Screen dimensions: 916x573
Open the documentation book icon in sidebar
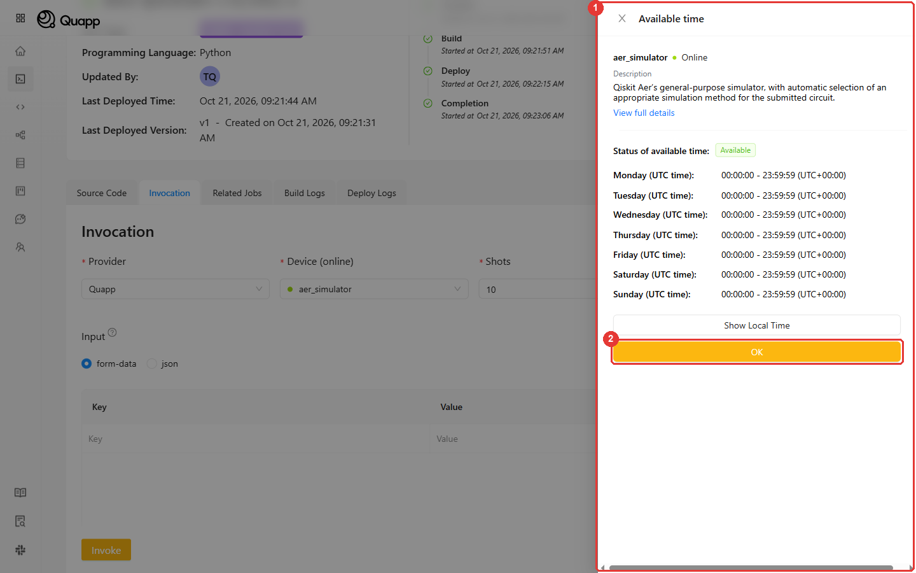(x=20, y=493)
